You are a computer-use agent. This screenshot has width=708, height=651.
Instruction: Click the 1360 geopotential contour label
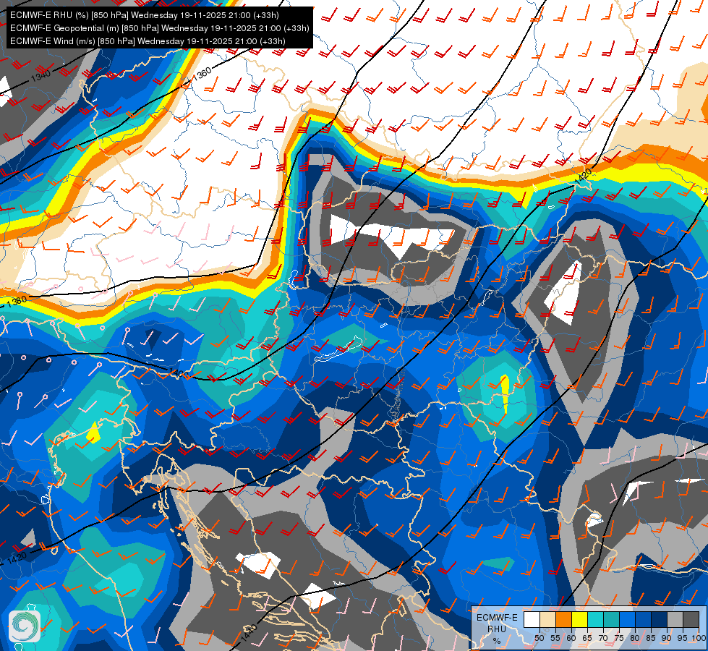201,73
